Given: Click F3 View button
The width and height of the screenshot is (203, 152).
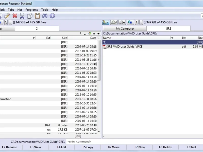Looking at the screenshot, I should (x=36, y=147).
